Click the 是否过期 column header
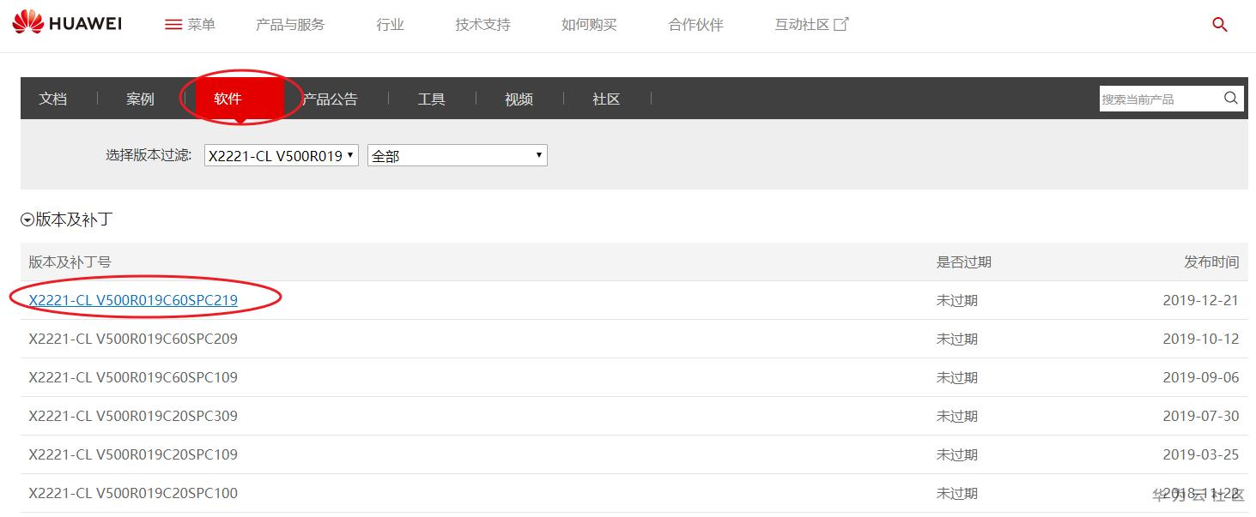The image size is (1256, 517). point(963,262)
